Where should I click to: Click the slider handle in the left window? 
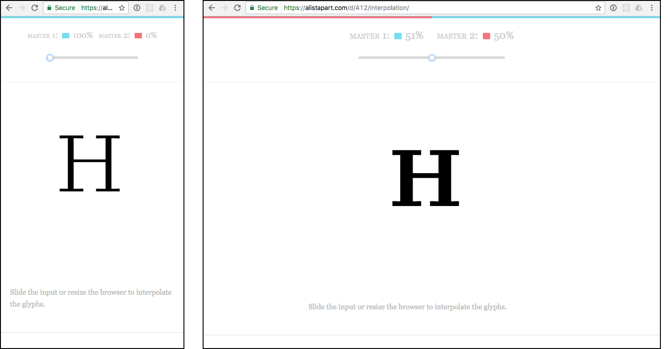click(x=50, y=58)
